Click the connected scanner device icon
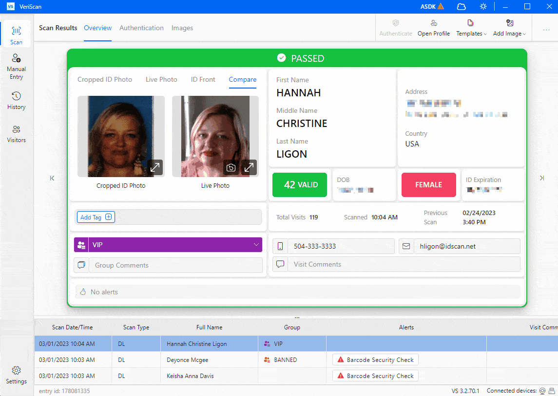The height and width of the screenshot is (396, 558). [551, 391]
